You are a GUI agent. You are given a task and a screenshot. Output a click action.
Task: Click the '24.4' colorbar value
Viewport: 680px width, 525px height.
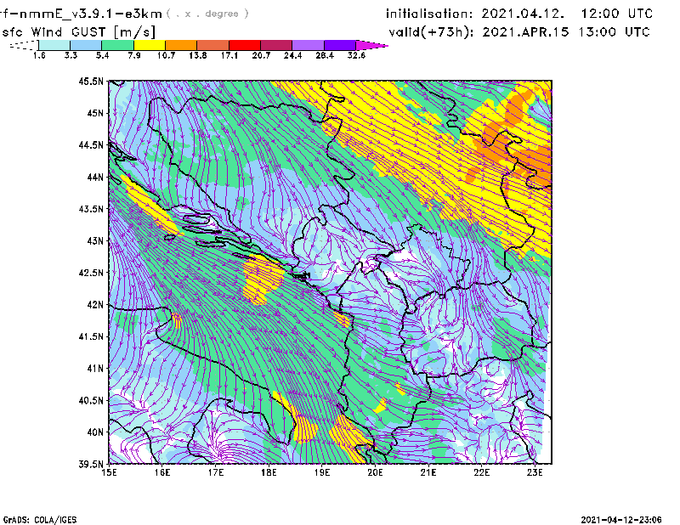click(292, 55)
